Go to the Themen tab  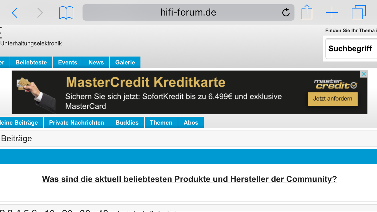[161, 123]
